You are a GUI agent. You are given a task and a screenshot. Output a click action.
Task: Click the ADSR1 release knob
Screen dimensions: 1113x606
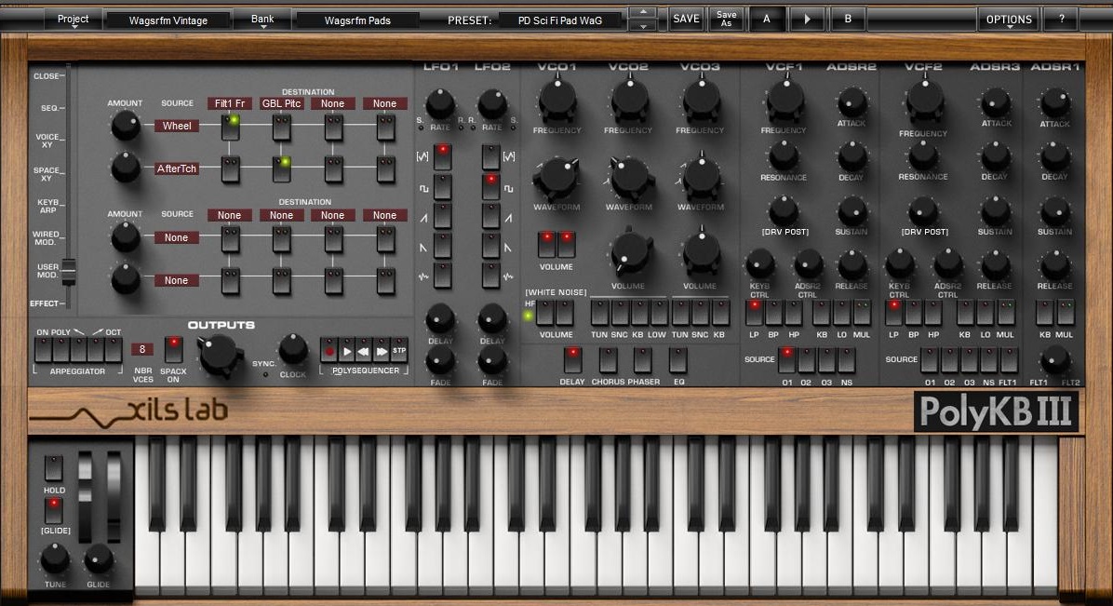pos(1054,265)
